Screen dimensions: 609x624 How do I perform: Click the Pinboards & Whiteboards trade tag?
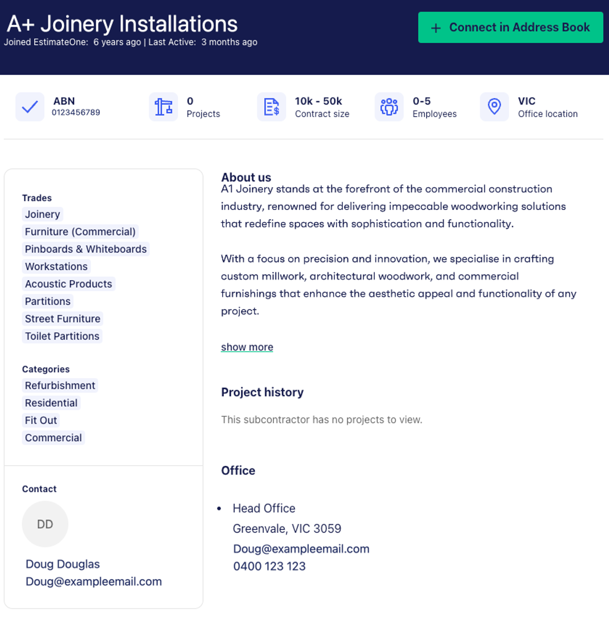(x=85, y=249)
